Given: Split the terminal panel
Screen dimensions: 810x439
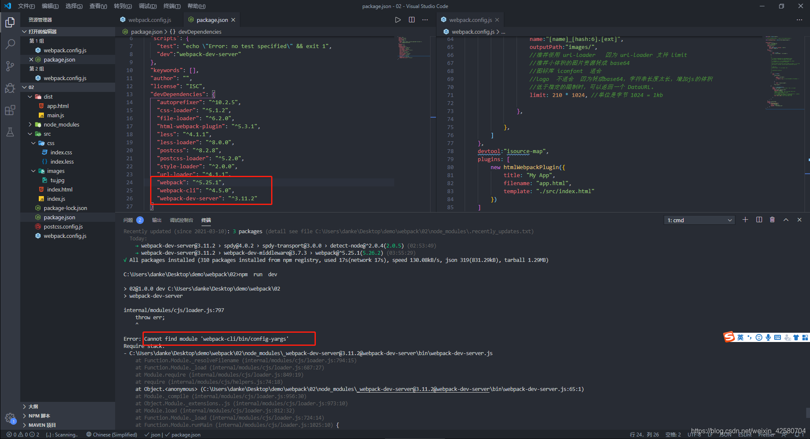Looking at the screenshot, I should pos(759,220).
